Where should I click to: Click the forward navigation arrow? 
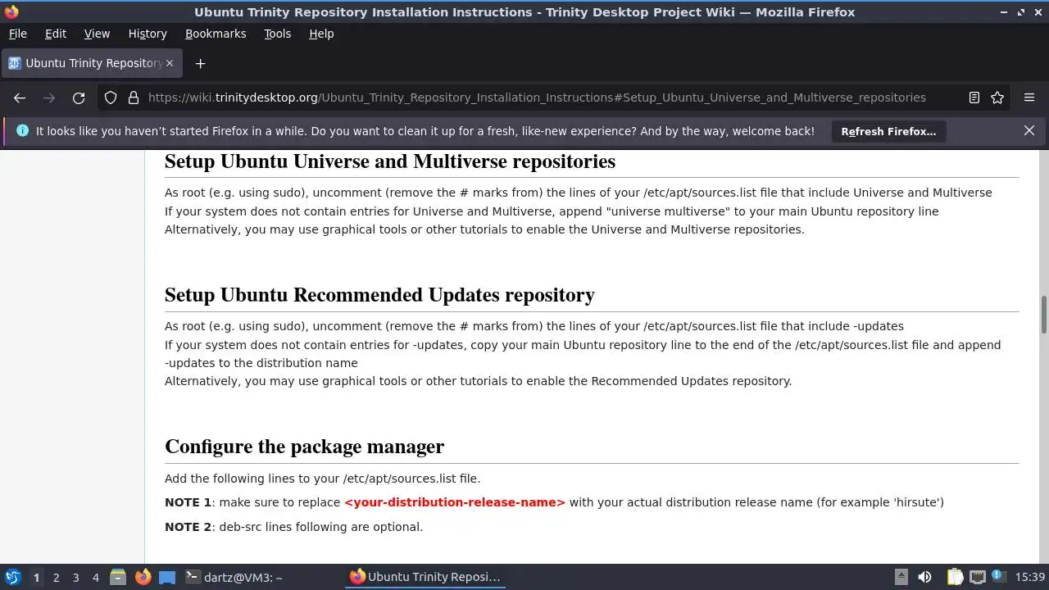(49, 98)
